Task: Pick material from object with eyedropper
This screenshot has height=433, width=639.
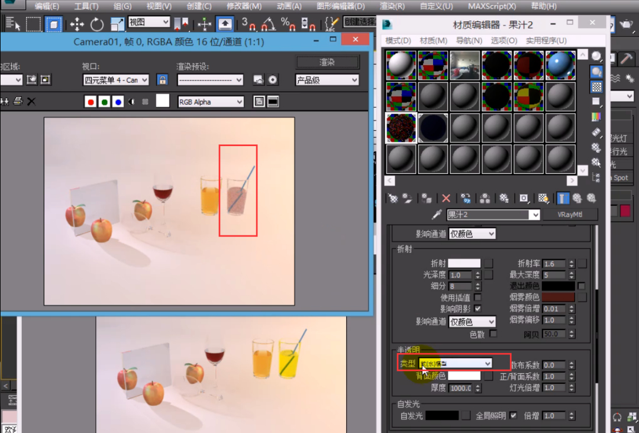Action: pyautogui.click(x=437, y=215)
